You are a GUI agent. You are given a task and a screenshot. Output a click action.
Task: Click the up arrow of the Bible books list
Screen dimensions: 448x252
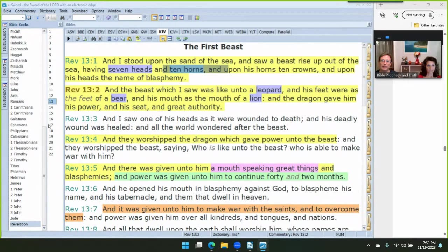(44, 31)
